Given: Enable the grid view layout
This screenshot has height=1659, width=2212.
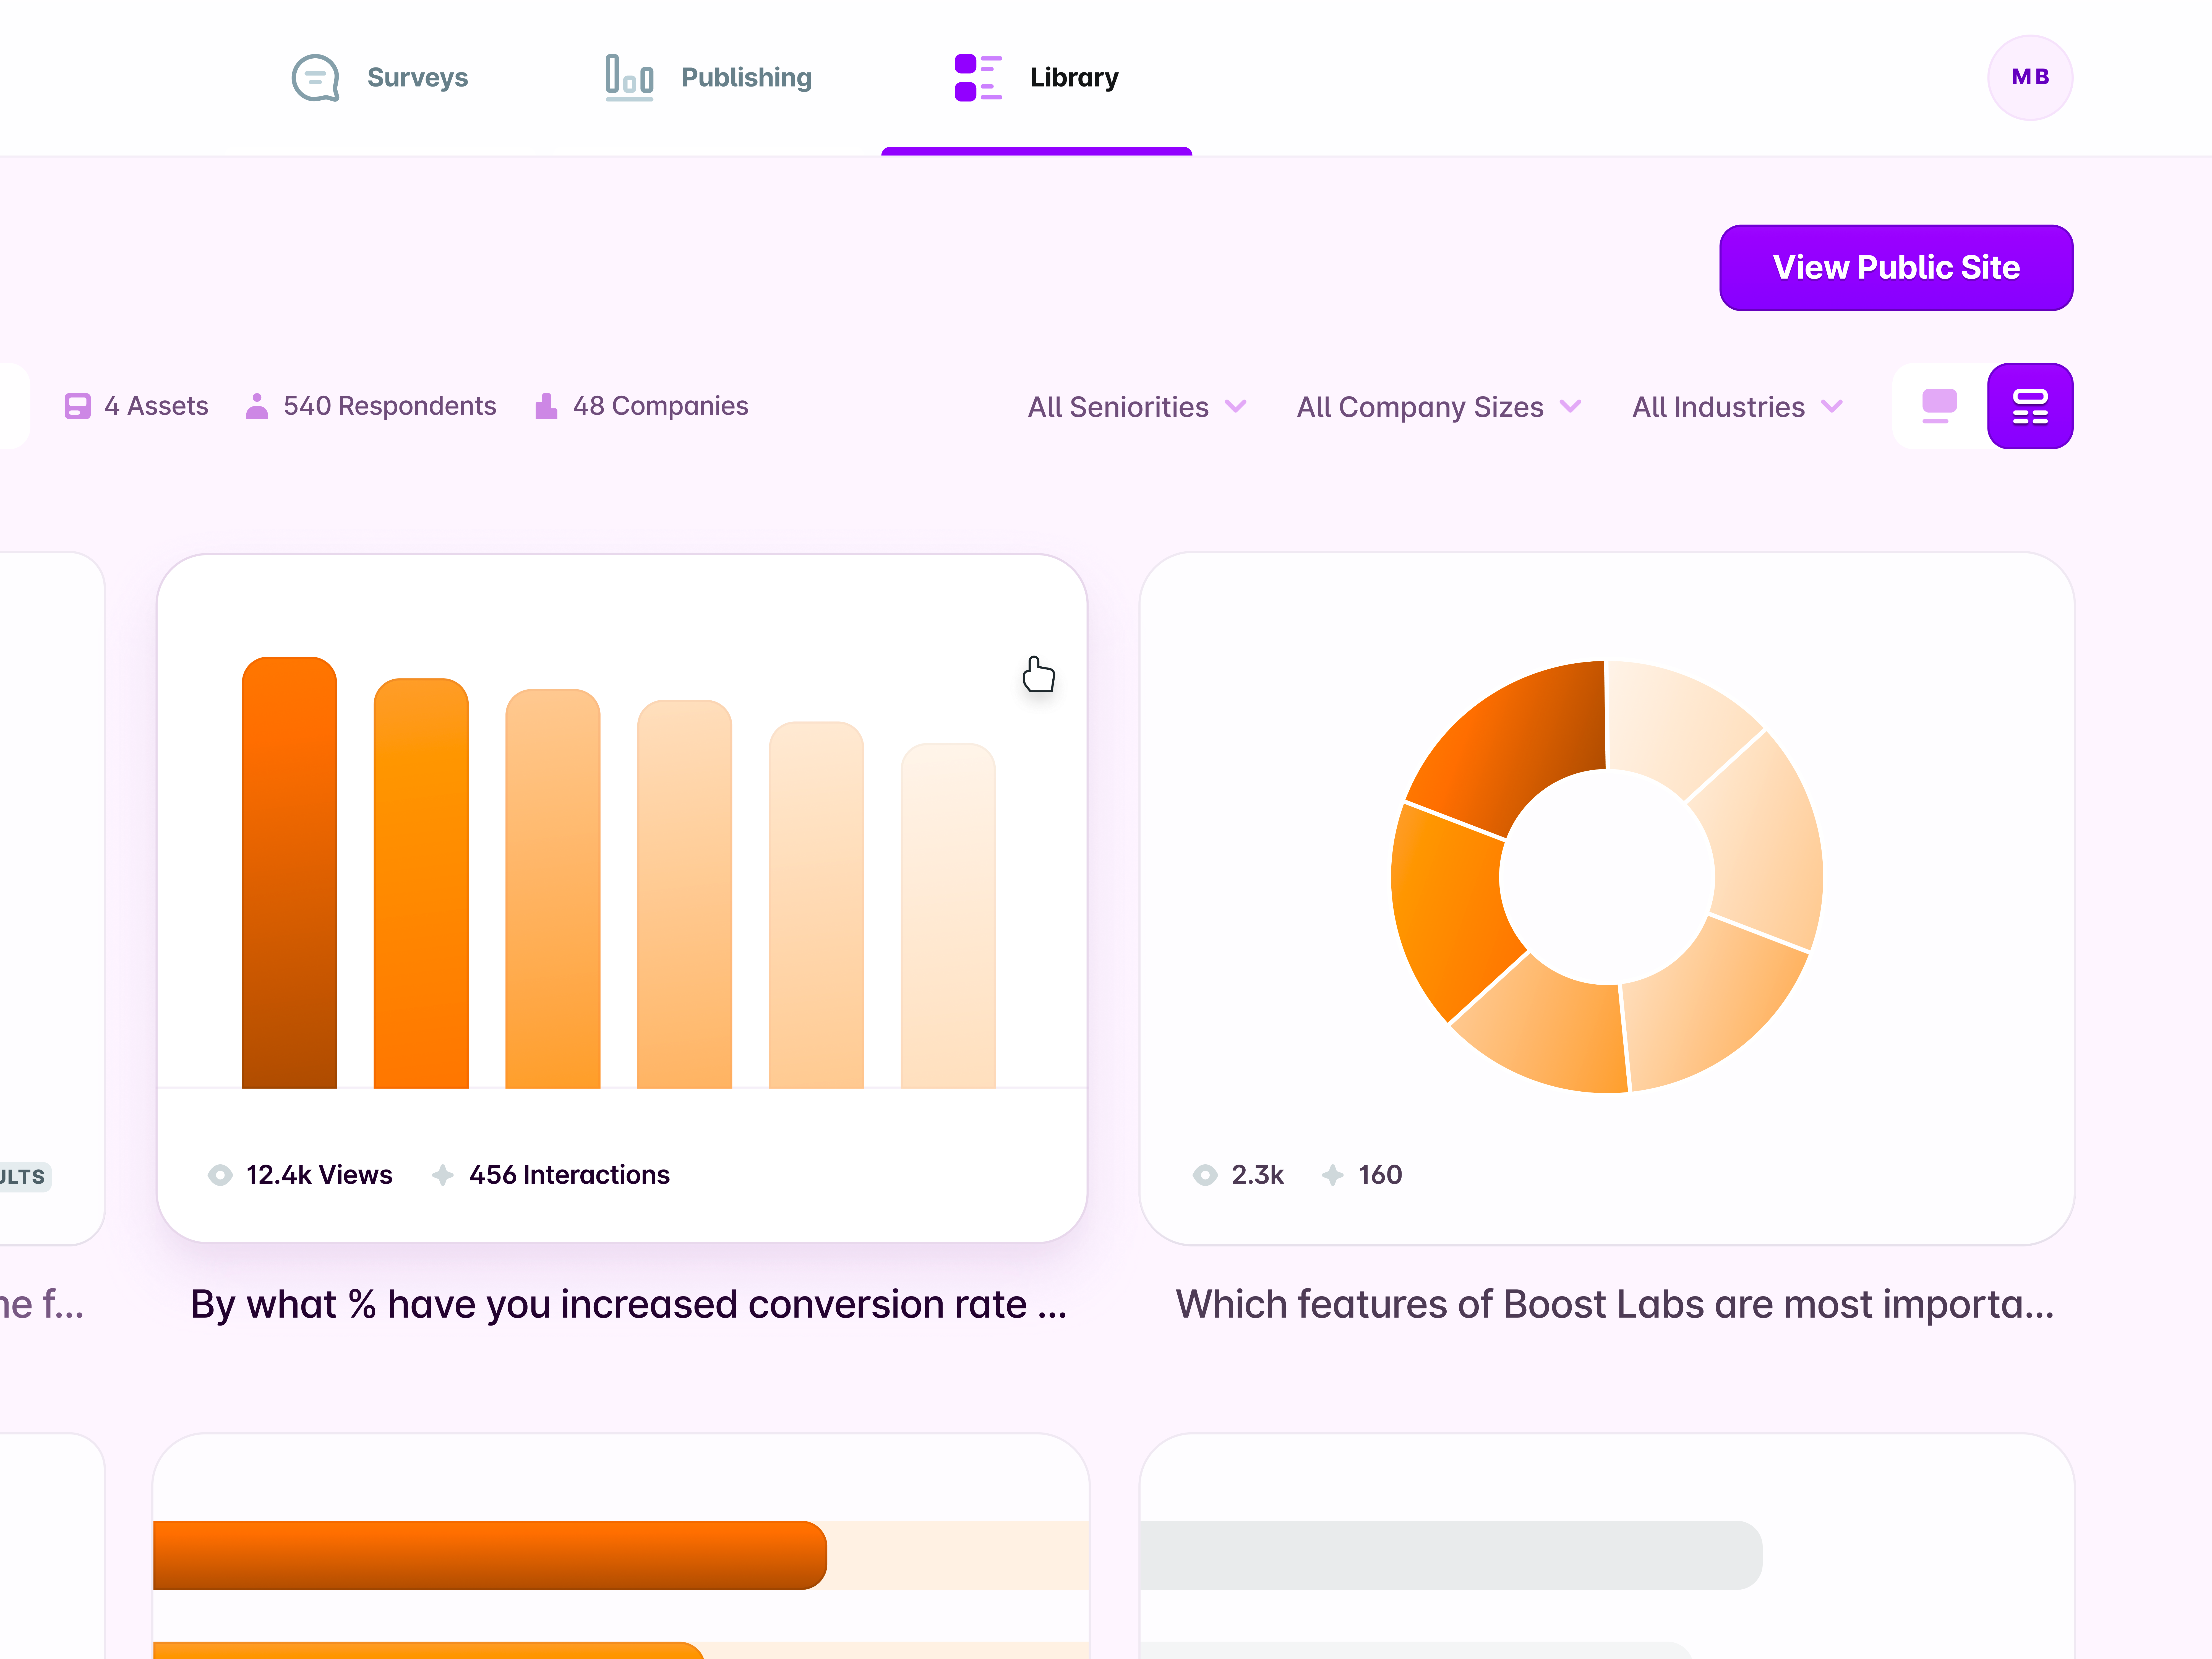Looking at the screenshot, I should (2030, 406).
